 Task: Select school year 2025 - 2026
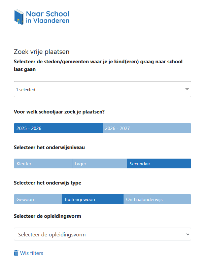(58, 128)
